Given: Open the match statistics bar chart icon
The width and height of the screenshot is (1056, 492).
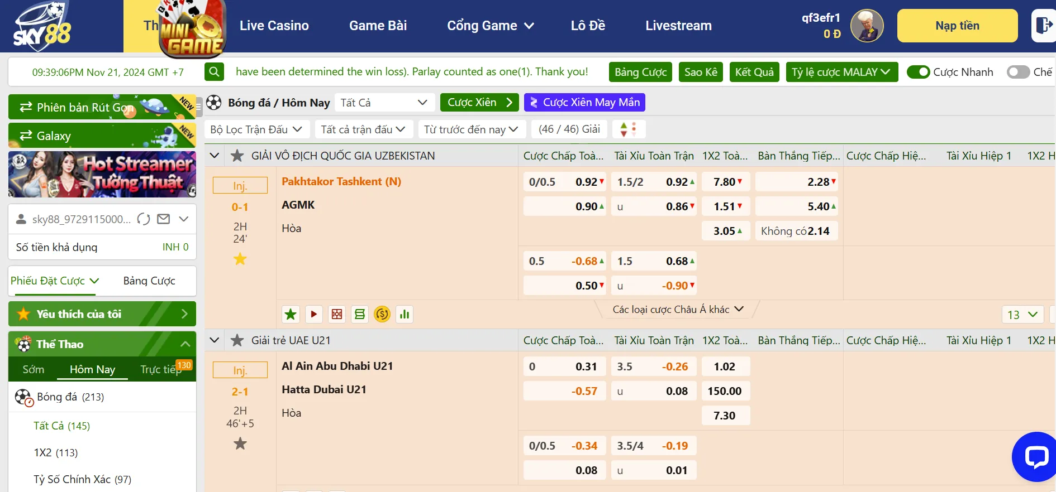Looking at the screenshot, I should pyautogui.click(x=405, y=314).
